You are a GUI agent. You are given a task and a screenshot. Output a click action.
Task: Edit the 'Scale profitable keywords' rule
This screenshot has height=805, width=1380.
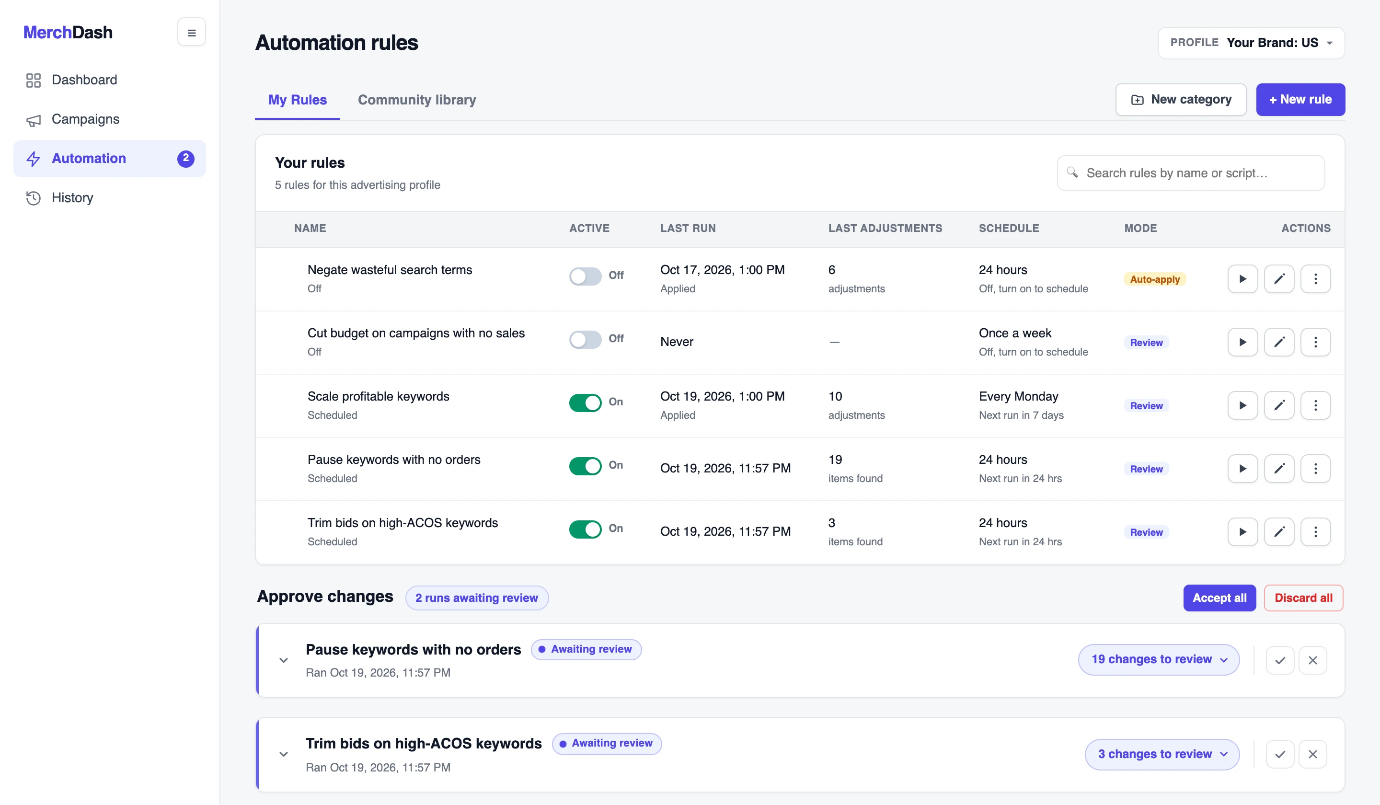click(x=1279, y=405)
